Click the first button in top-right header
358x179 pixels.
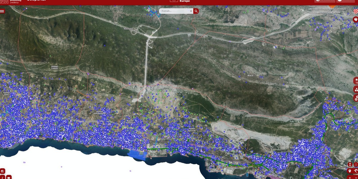tap(325, 1)
